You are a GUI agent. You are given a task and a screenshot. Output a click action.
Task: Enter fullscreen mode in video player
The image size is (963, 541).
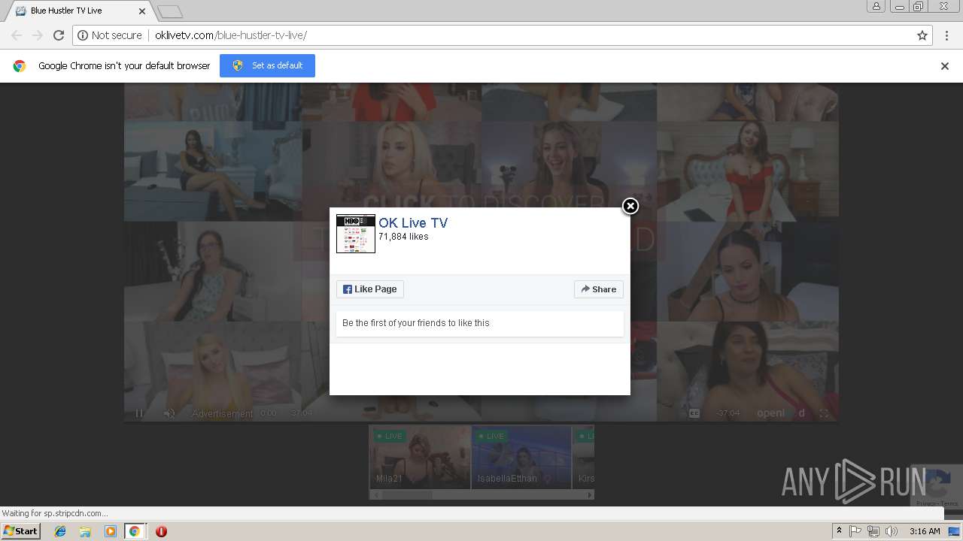click(x=824, y=413)
